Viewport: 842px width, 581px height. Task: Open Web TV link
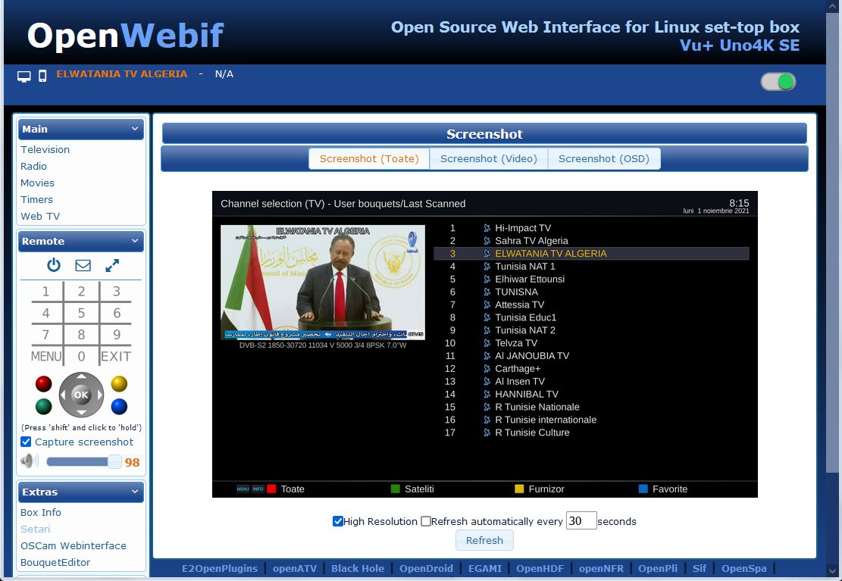click(x=39, y=216)
